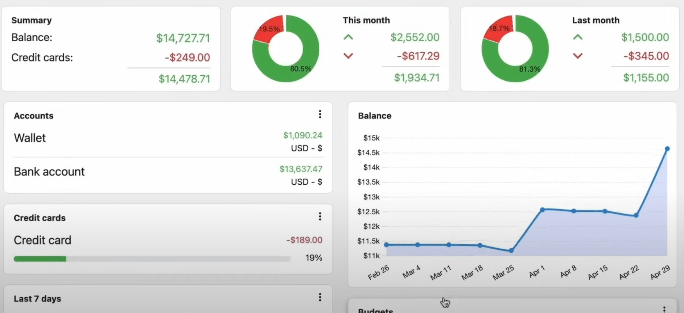
Task: Select the Apr 15 balance chart point
Action: 605,211
